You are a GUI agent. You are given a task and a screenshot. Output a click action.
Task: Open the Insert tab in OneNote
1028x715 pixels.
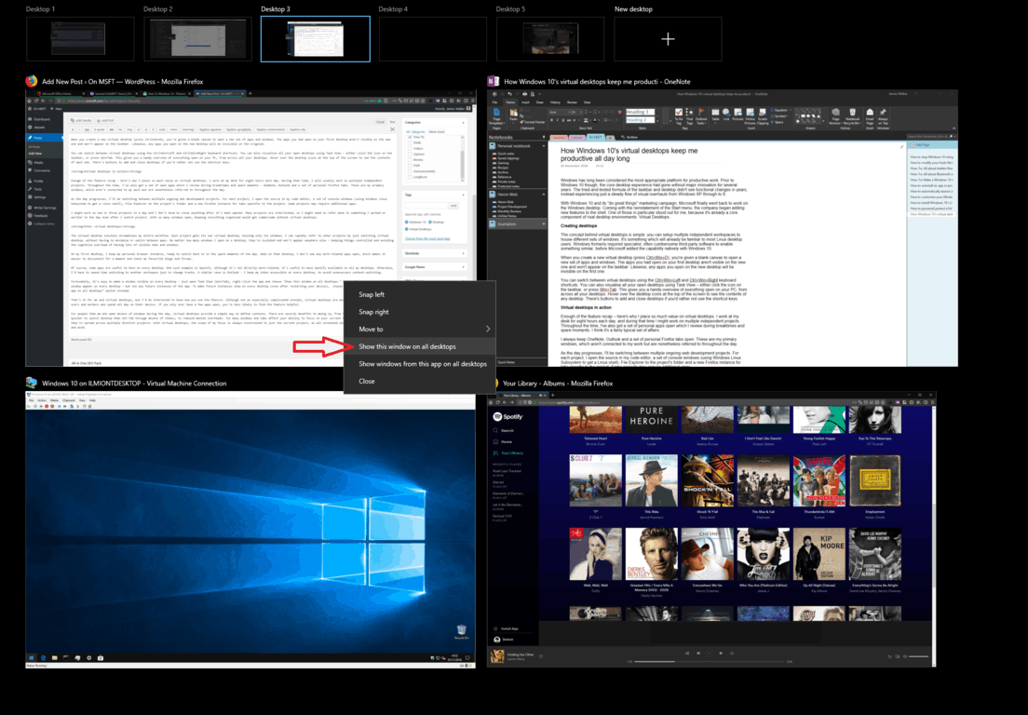click(526, 102)
